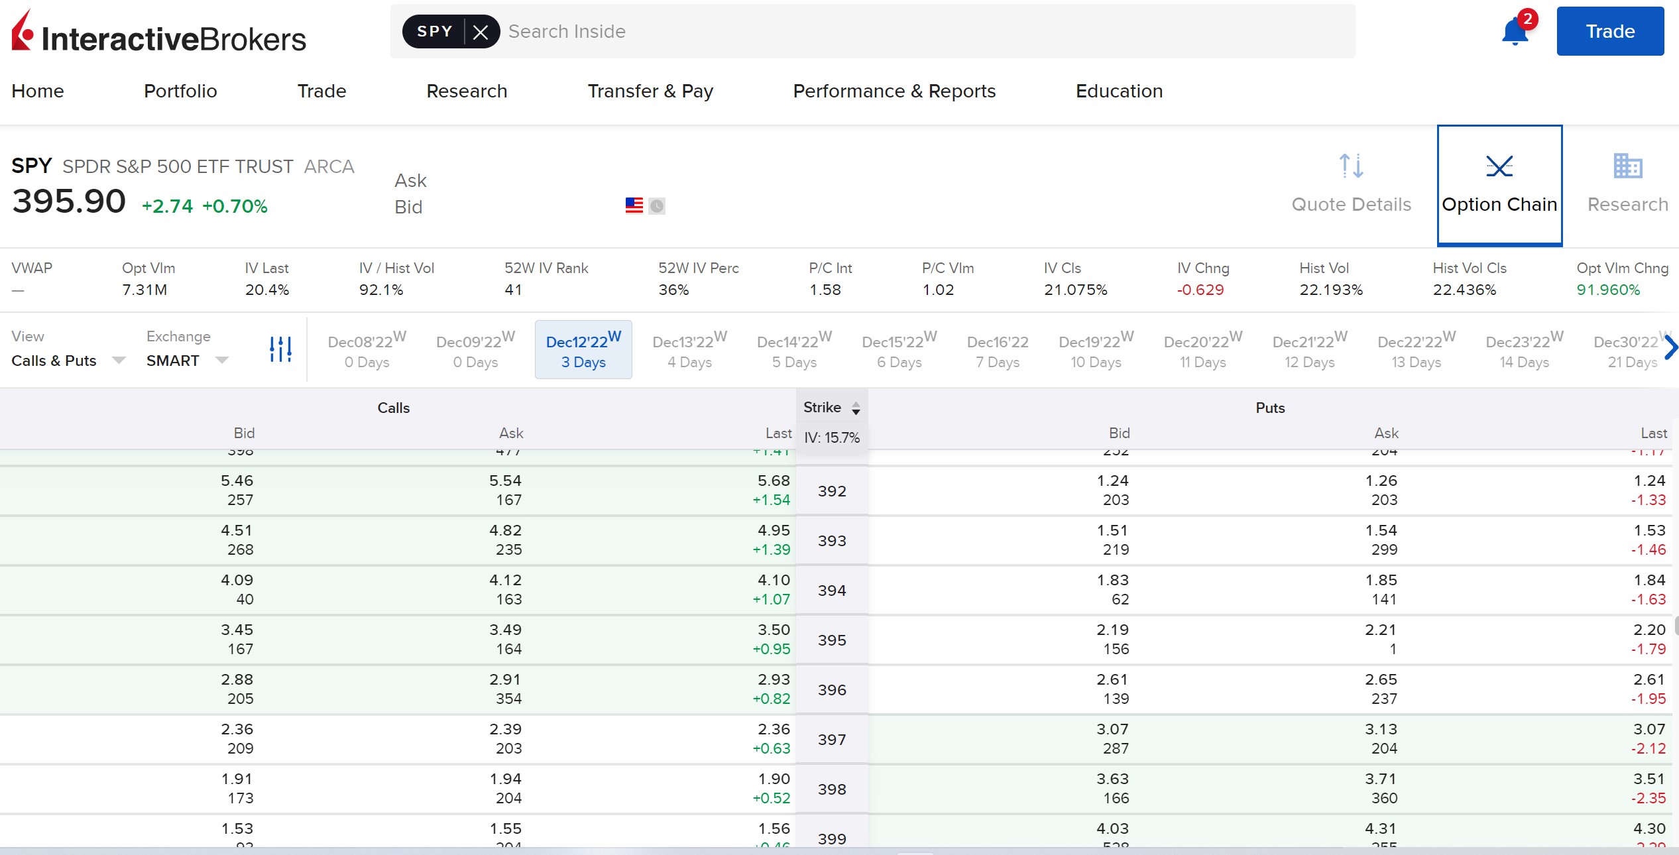Click the US flag market icon
1679x855 pixels.
(634, 205)
